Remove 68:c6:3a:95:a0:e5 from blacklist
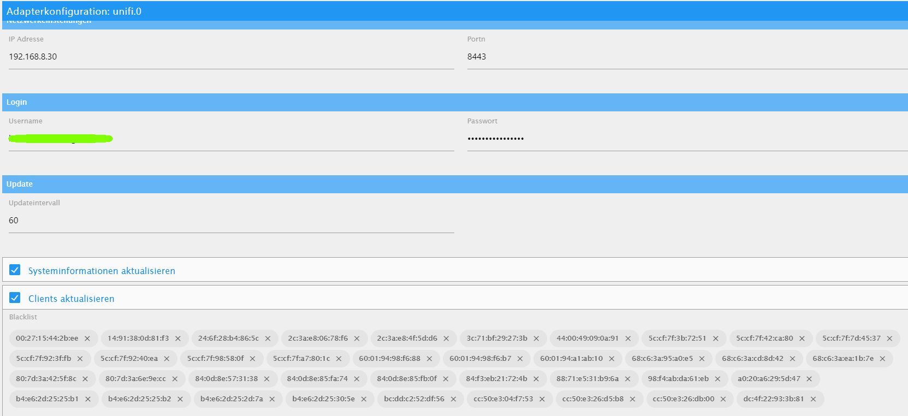Screen dimensions: 908x416 click(702, 359)
